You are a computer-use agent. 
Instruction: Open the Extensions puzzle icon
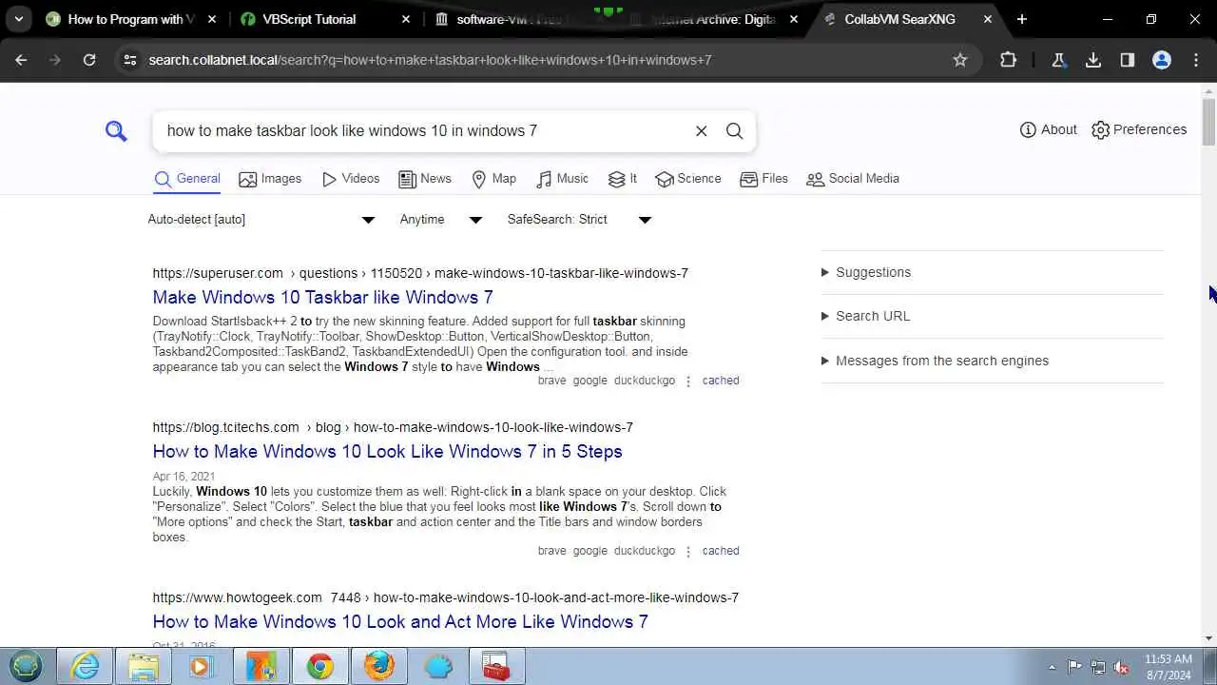[x=1008, y=60]
